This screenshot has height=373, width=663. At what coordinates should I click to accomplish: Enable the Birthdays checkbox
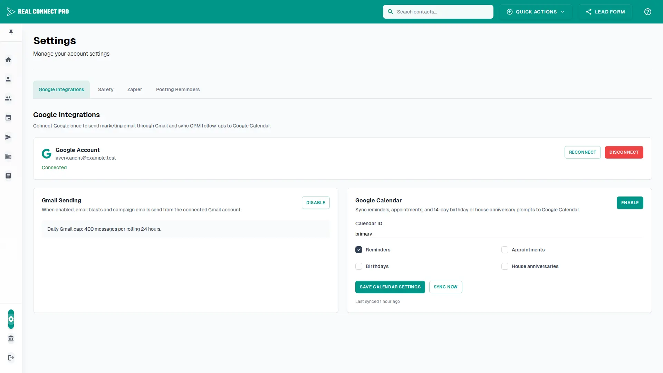coord(359,266)
